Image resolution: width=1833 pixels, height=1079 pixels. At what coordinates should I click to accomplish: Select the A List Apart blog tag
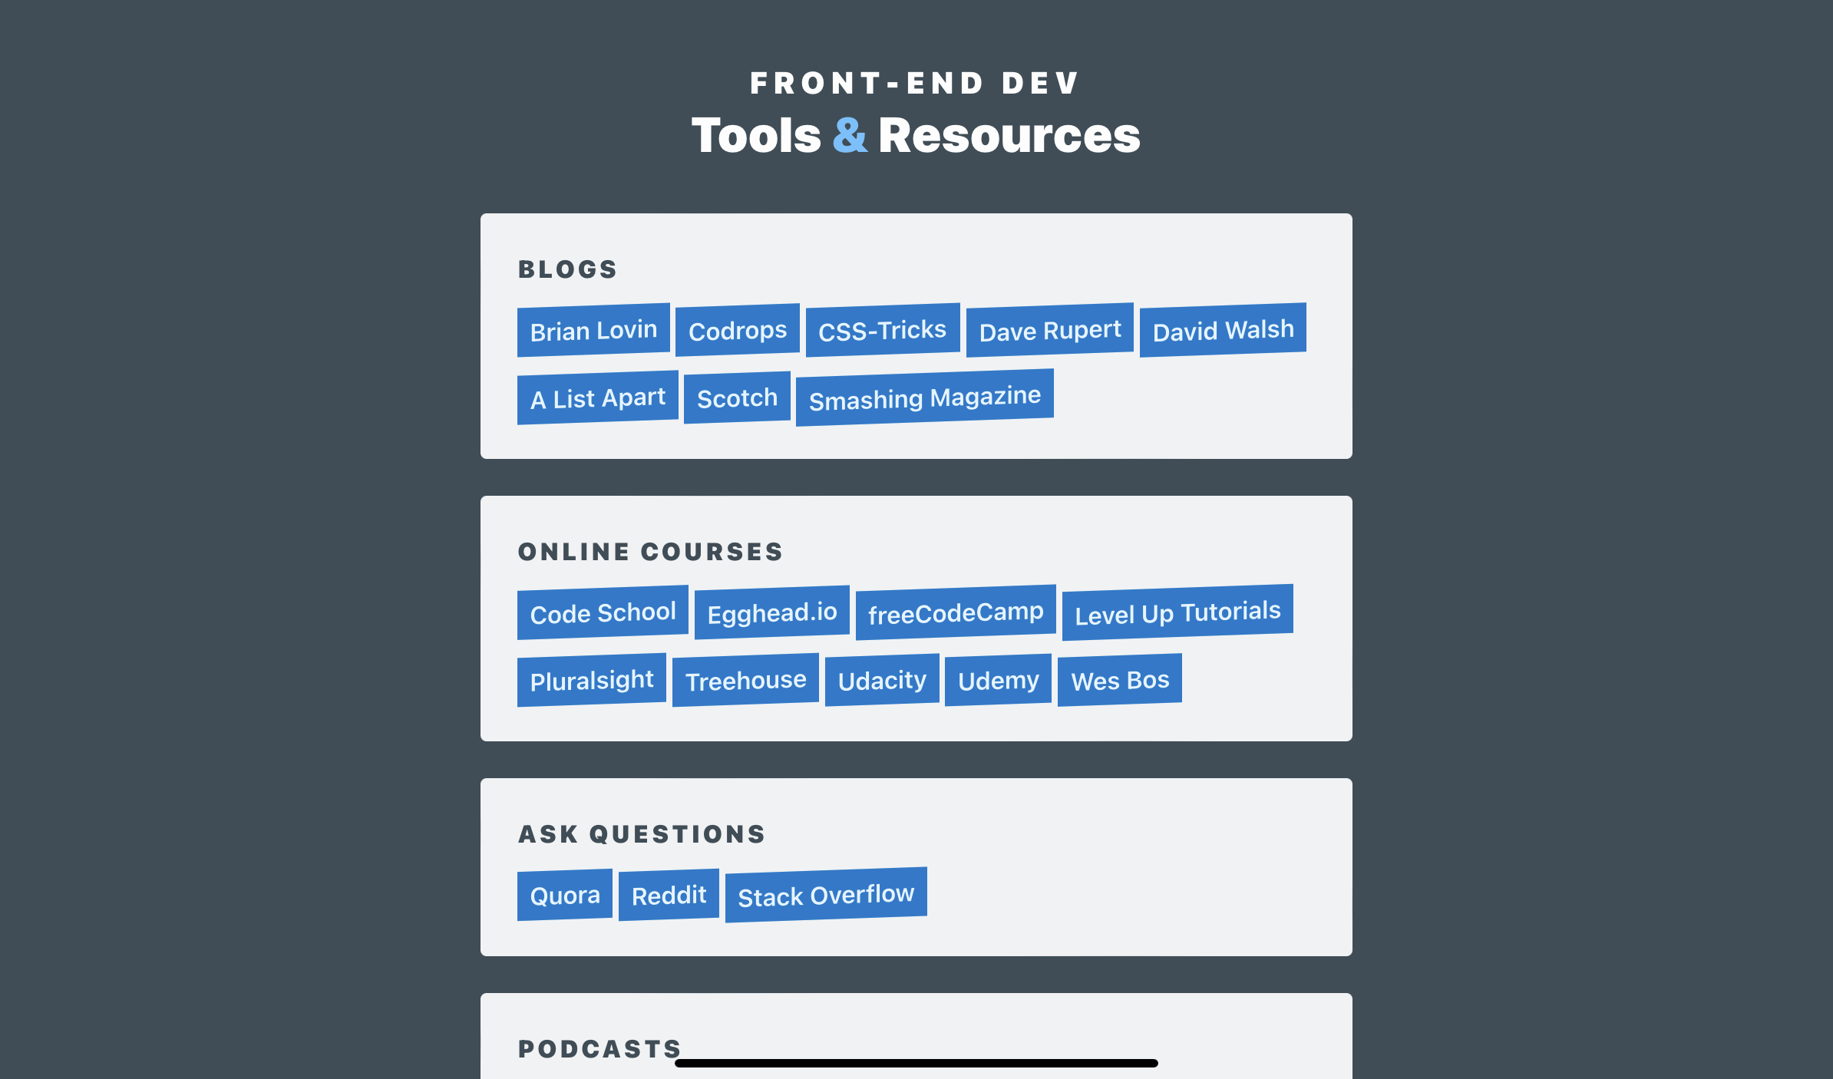pos(597,397)
